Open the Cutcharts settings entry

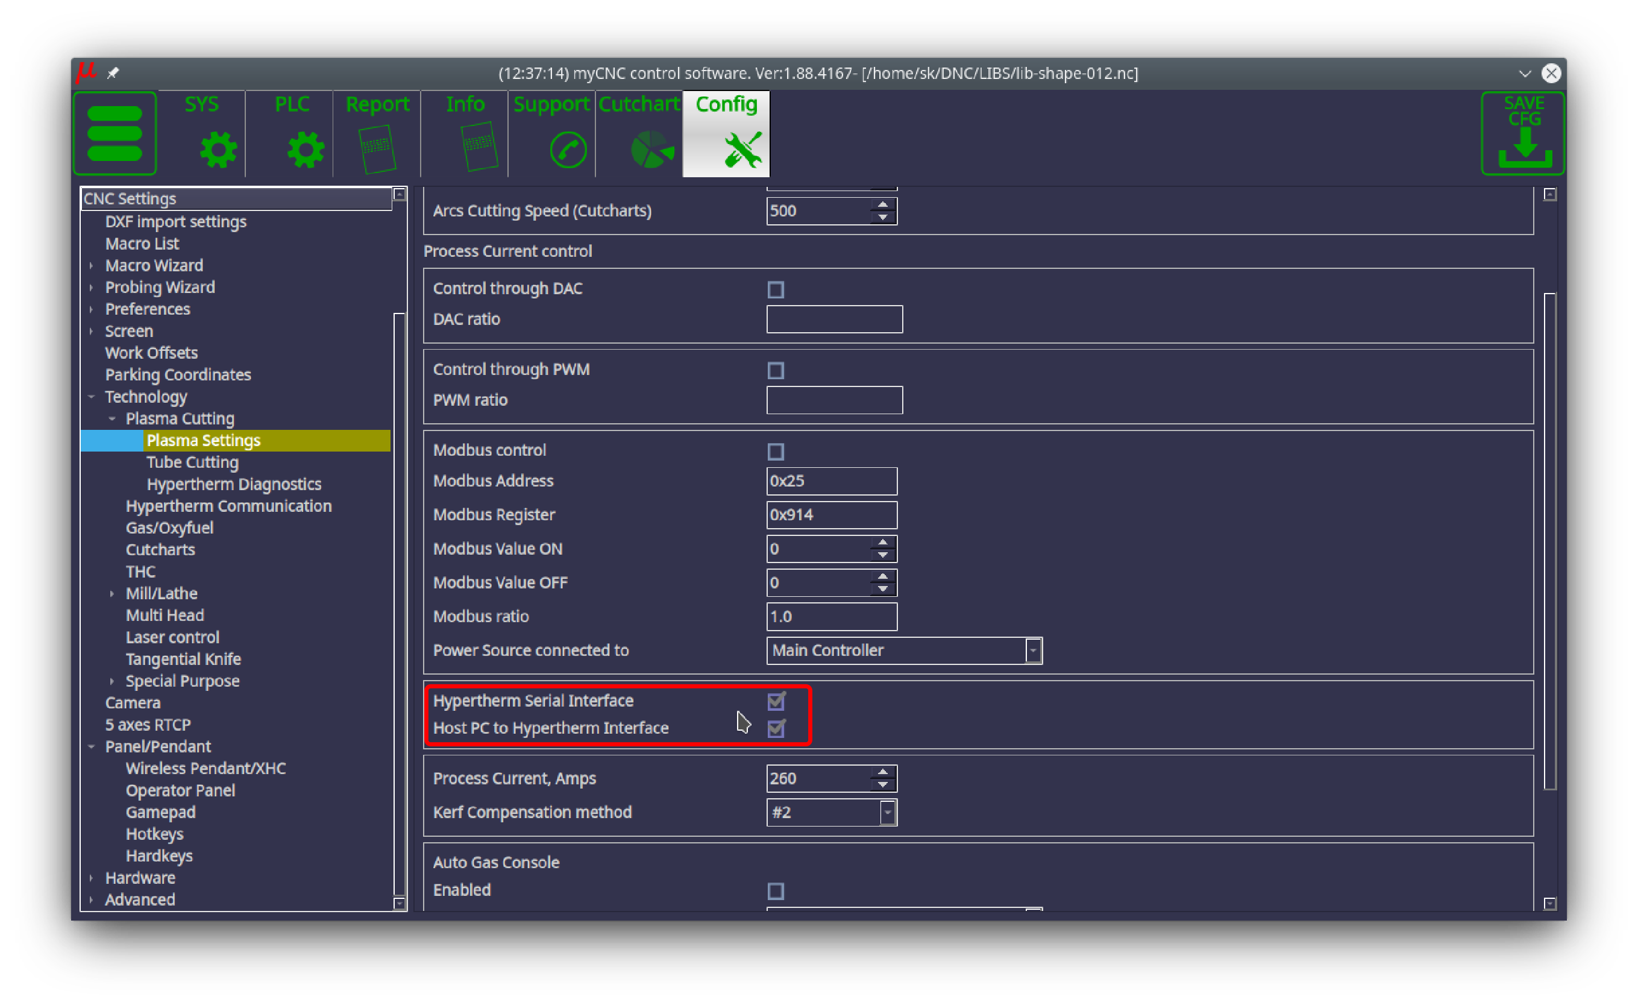[x=160, y=549]
